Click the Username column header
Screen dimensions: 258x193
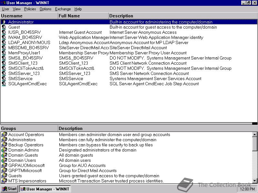(x=29, y=16)
